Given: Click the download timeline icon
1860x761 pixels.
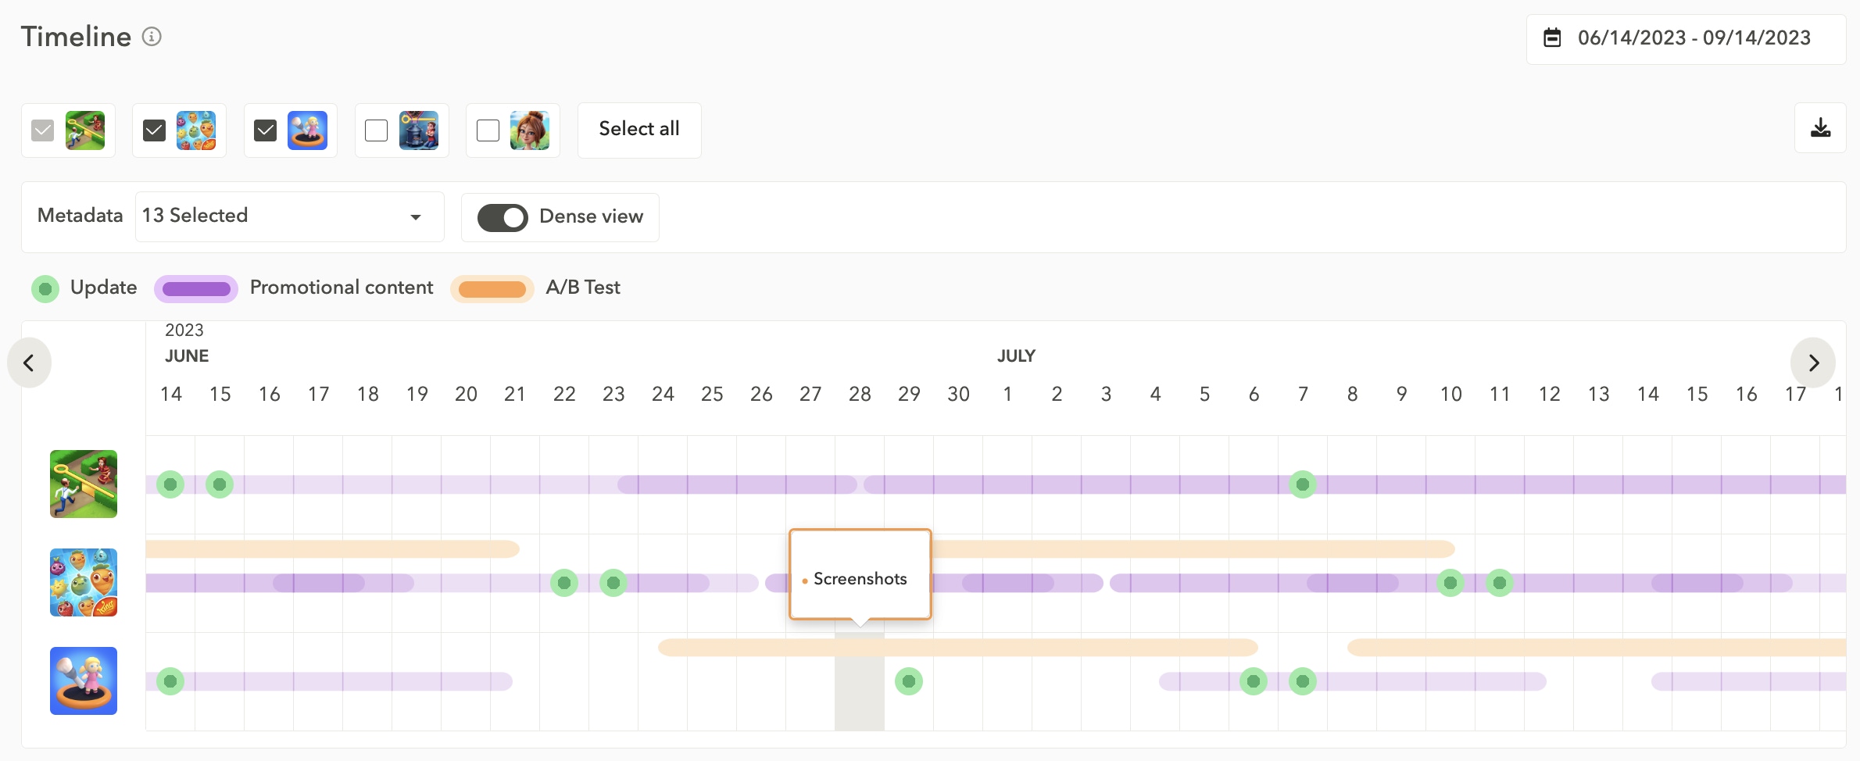Looking at the screenshot, I should tap(1820, 128).
